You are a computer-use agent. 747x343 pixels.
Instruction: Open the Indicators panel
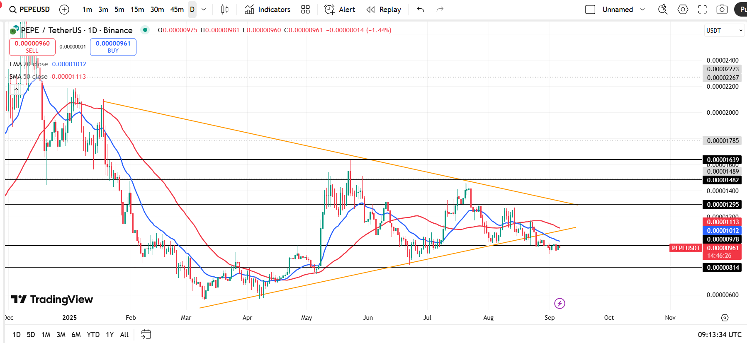coord(268,10)
